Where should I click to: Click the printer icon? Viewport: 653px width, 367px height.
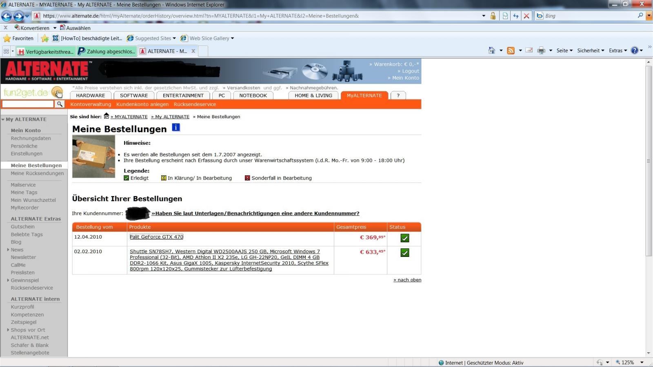(x=541, y=51)
